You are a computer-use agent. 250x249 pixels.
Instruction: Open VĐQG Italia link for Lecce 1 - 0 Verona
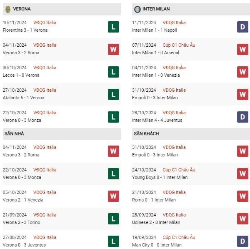pos(45,68)
